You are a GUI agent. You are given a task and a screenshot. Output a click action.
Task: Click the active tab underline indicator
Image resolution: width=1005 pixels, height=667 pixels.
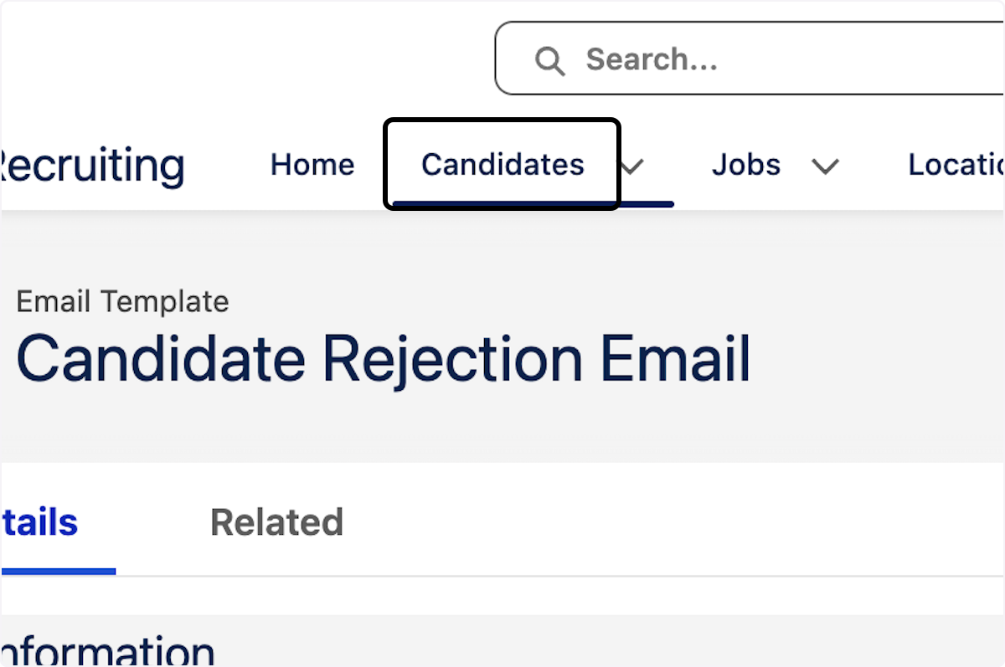point(58,572)
